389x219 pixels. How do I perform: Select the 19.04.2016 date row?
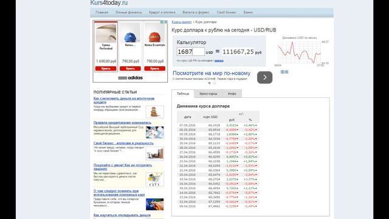tap(218, 179)
